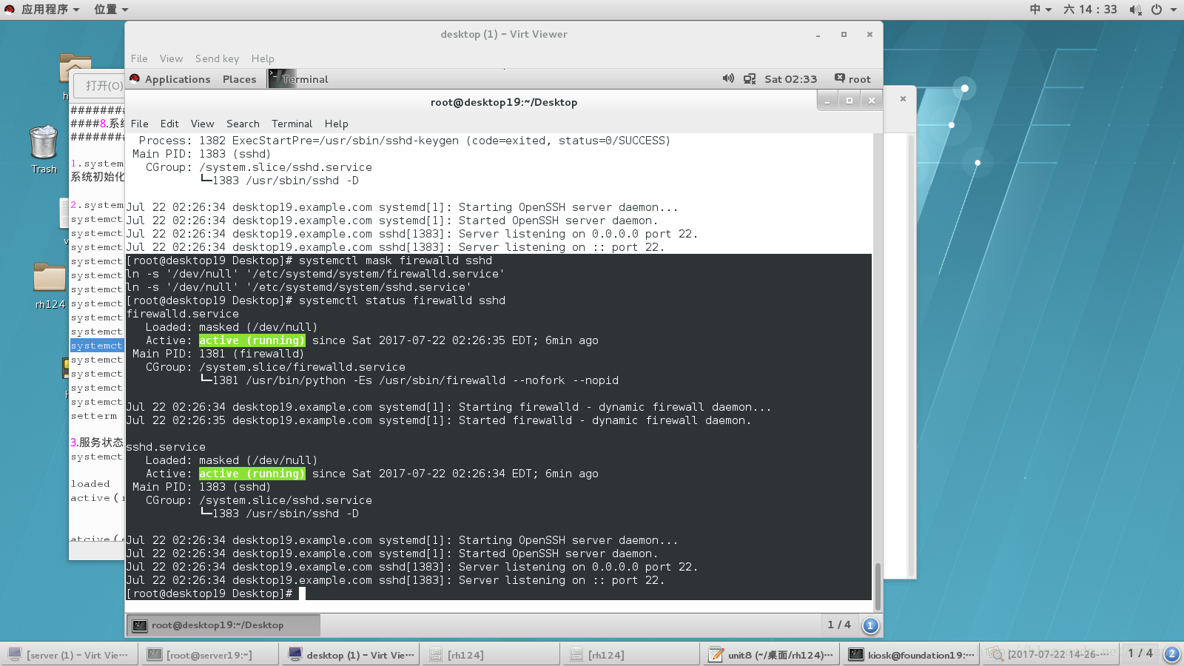Open the terminal Search menu
The width and height of the screenshot is (1184, 666).
243,124
